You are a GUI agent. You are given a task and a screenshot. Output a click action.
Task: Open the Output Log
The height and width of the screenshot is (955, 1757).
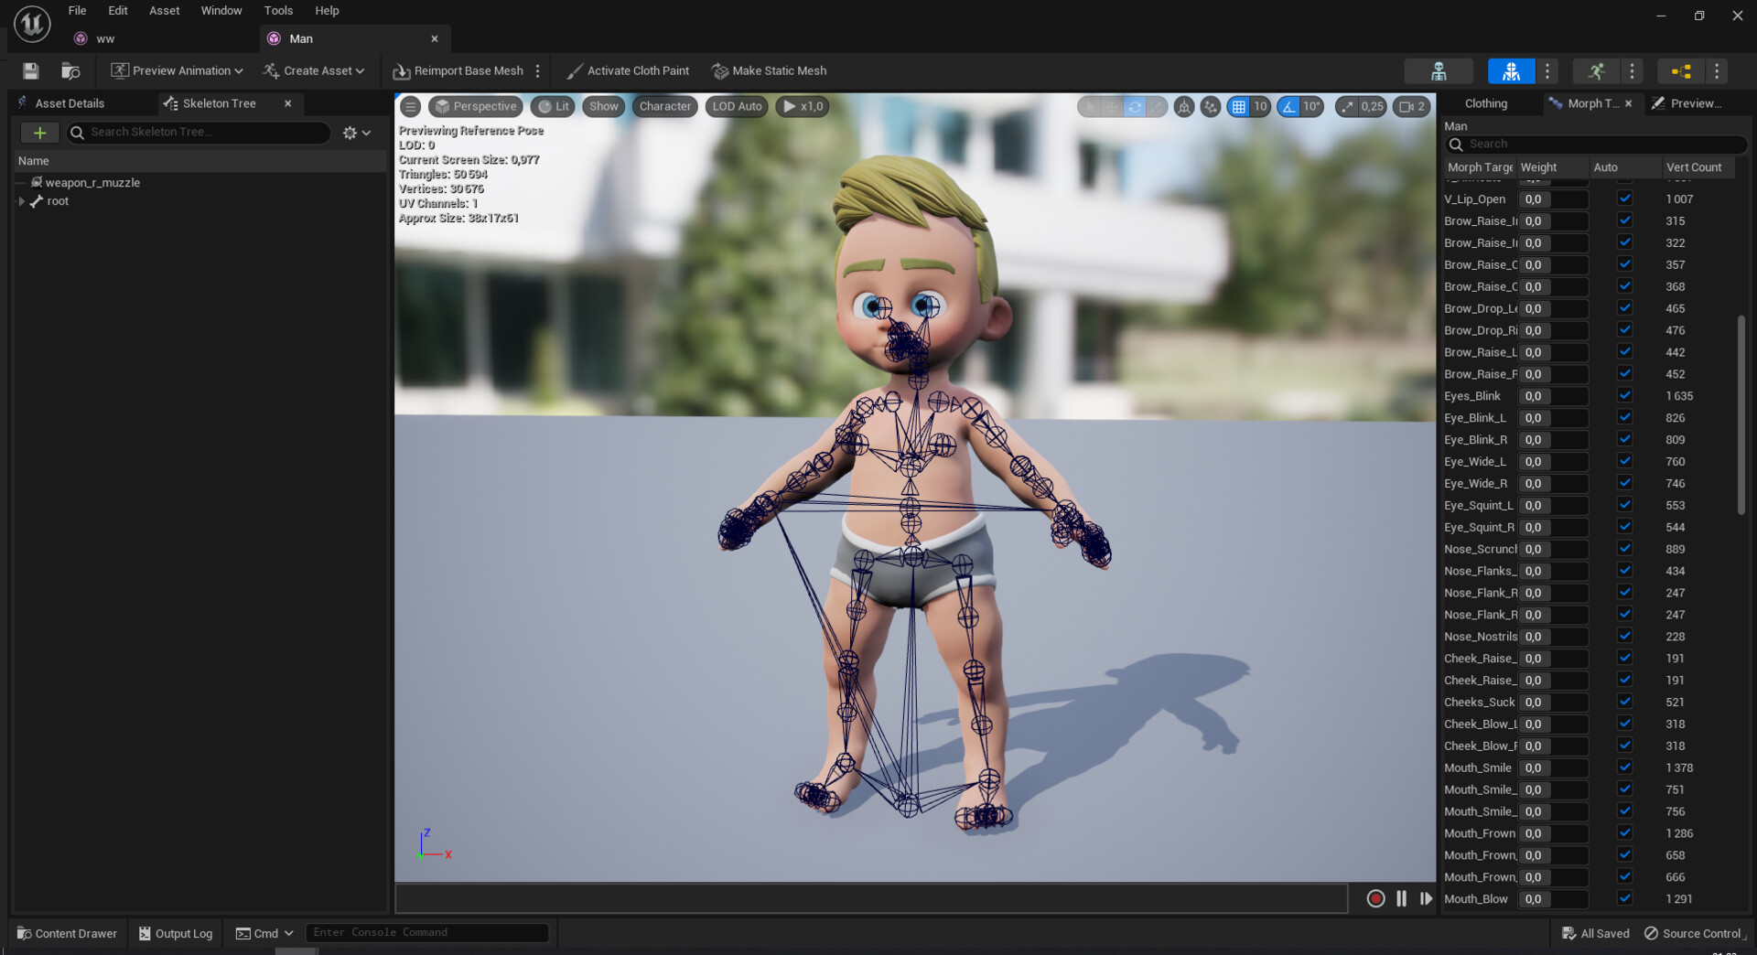coord(175,933)
